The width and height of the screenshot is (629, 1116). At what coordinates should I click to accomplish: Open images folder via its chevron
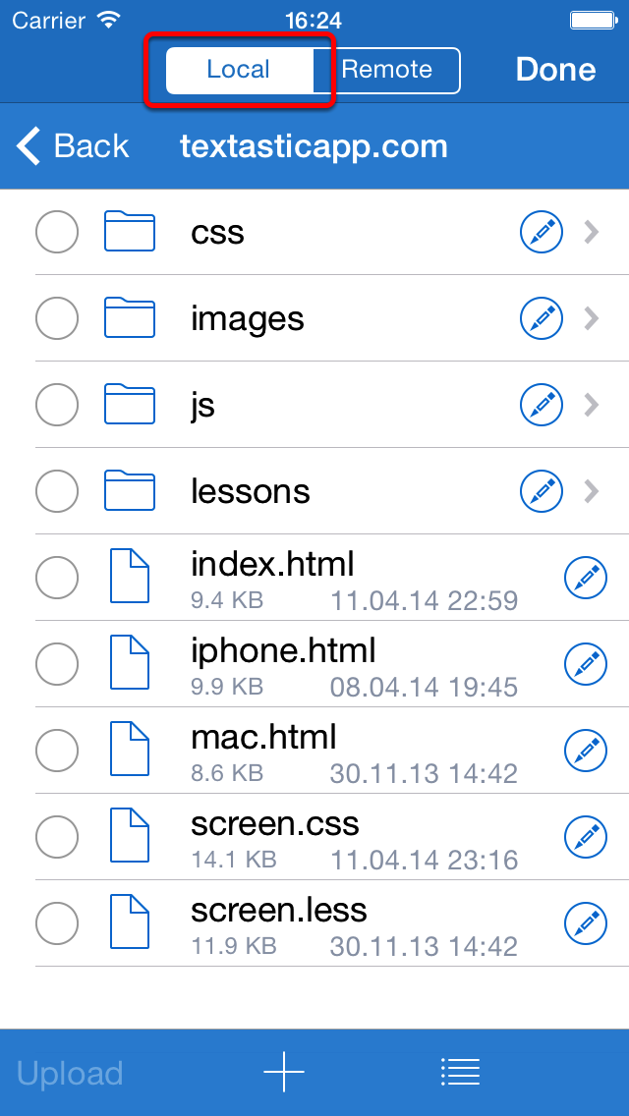point(592,318)
